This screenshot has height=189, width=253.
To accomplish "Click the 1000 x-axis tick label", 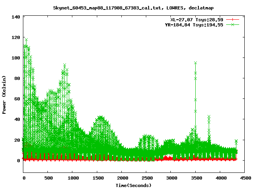I will 73,178.
